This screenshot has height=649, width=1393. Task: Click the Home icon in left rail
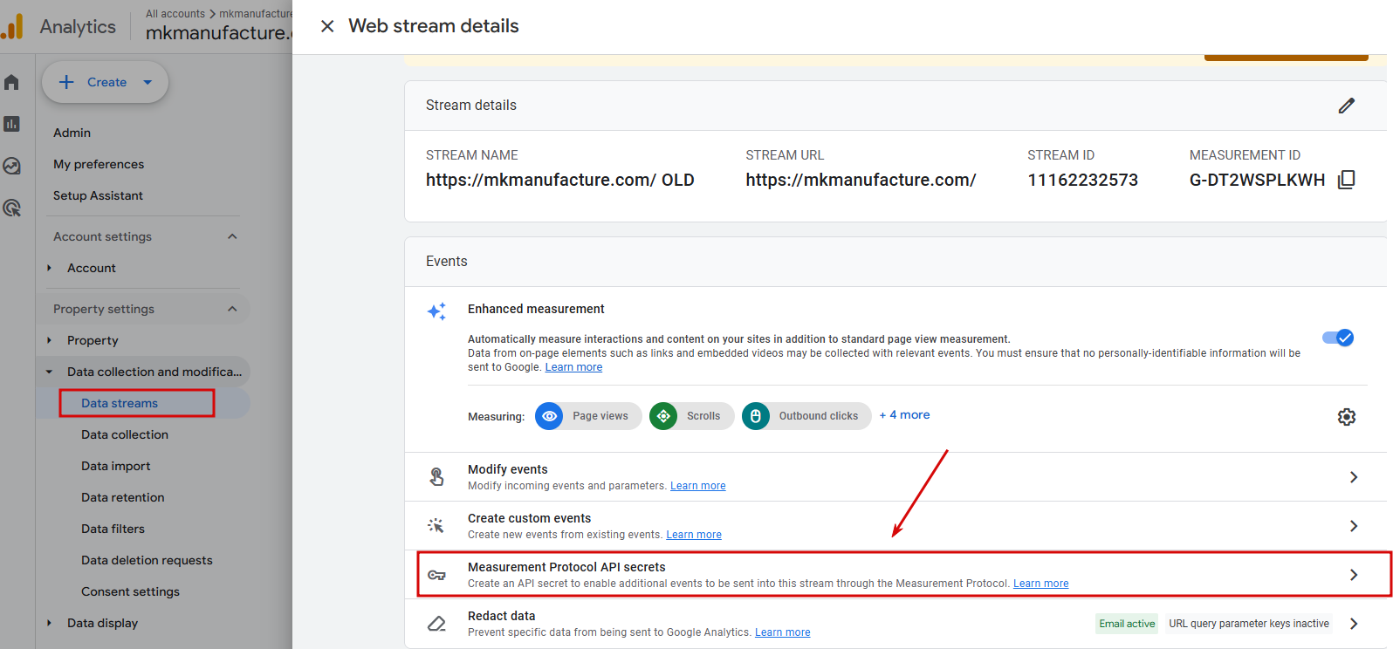11,83
